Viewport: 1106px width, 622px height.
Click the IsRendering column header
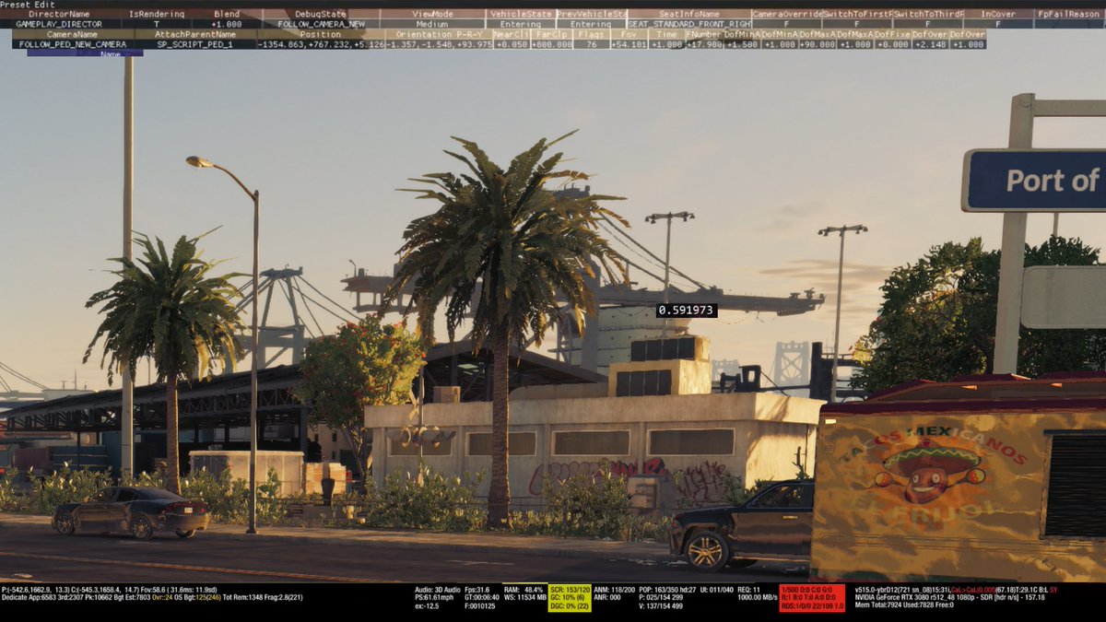156,15
